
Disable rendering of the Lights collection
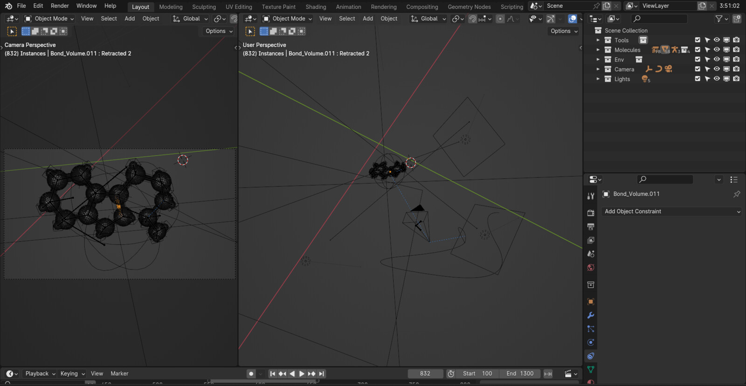(x=736, y=79)
